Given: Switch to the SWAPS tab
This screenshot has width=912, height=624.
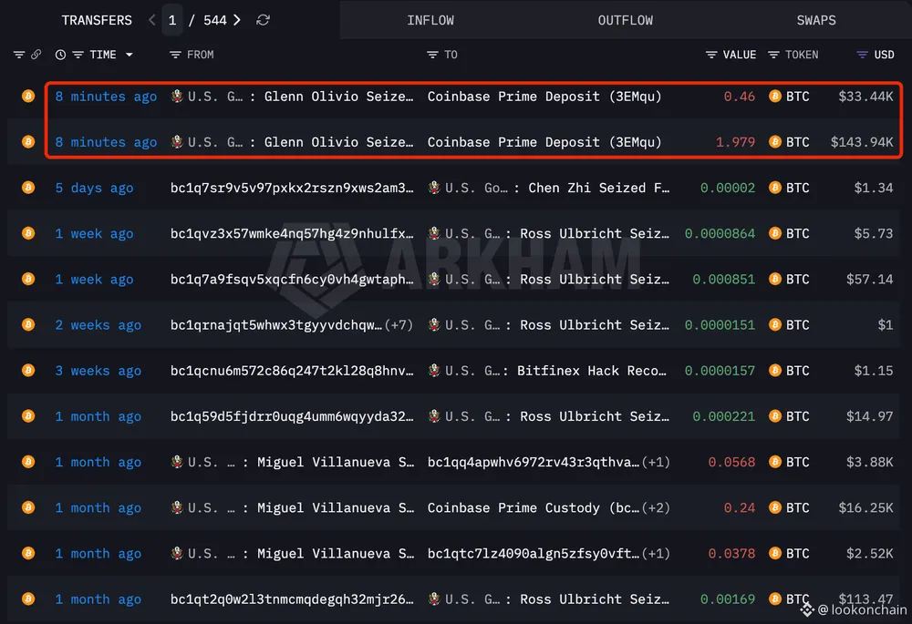Looking at the screenshot, I should 815,20.
